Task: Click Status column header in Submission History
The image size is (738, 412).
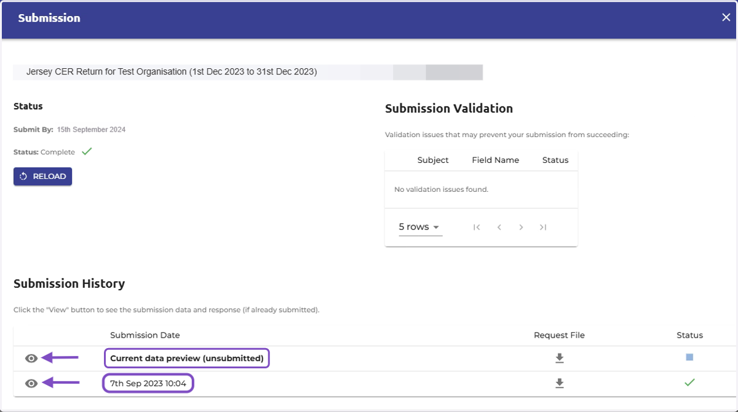Action: click(689, 335)
